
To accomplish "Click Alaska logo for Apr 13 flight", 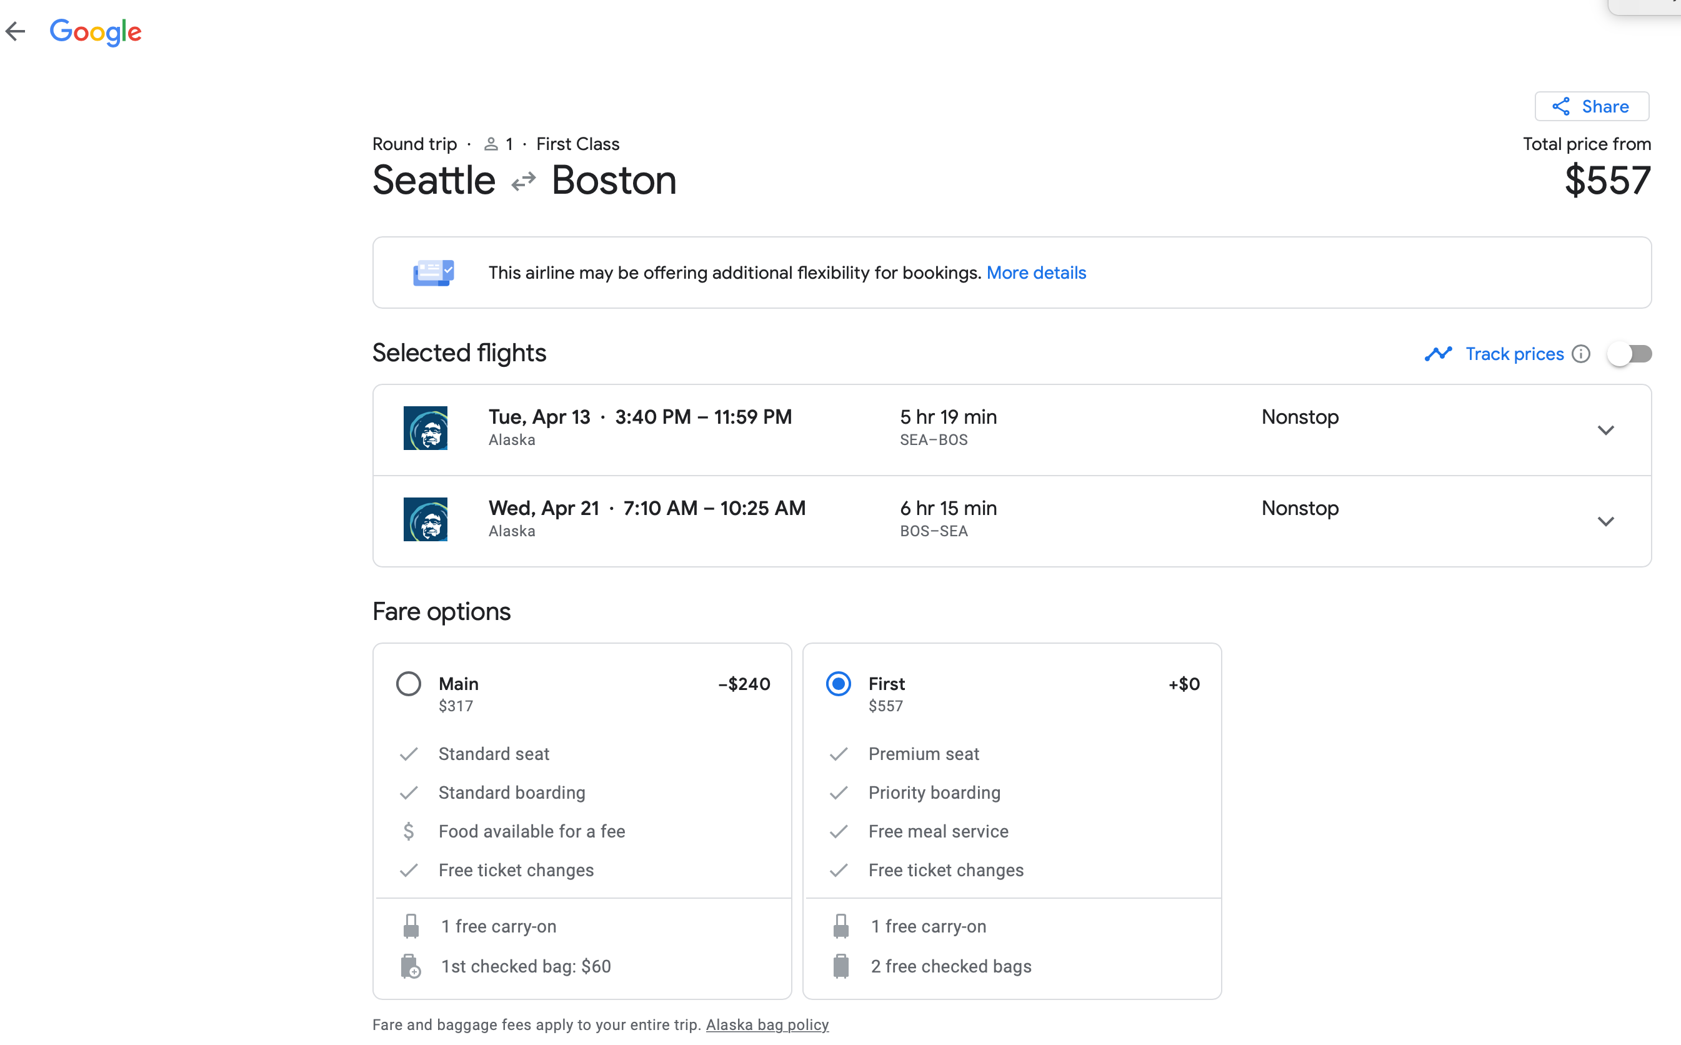I will pos(425,429).
